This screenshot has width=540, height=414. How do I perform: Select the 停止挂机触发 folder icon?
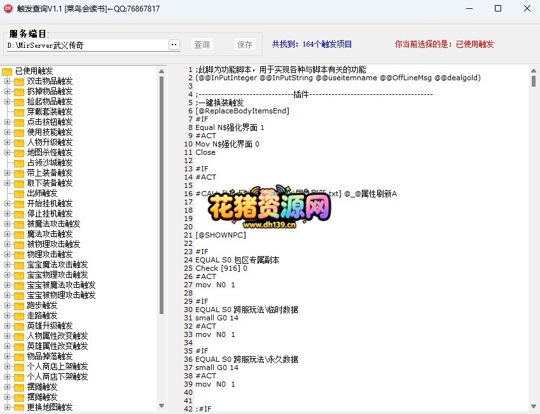point(19,214)
